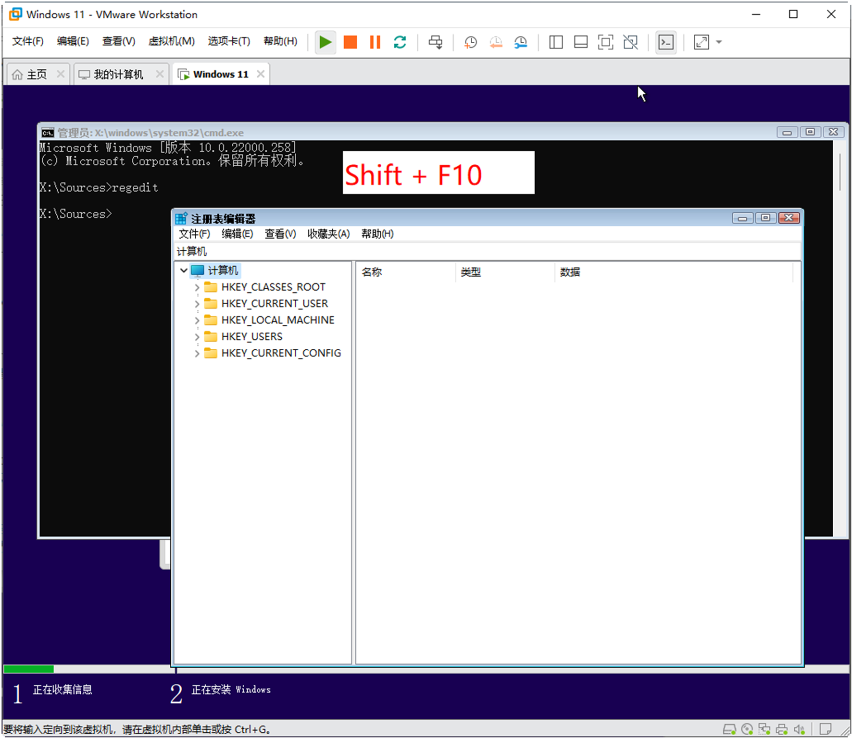Power on the VM with green play button
Screen dimensions: 852x738
(325, 42)
